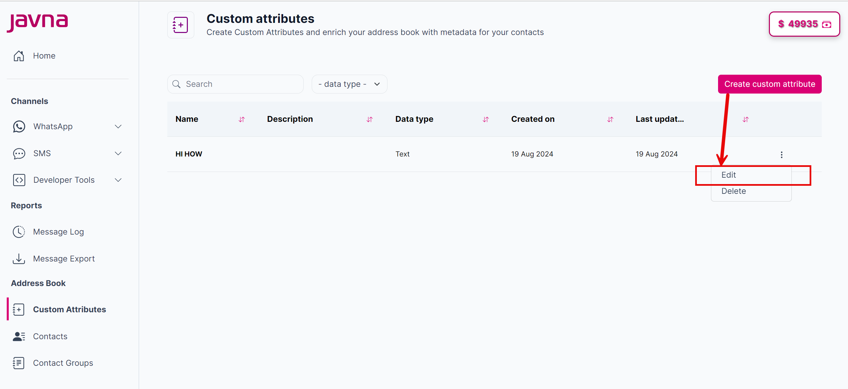The width and height of the screenshot is (848, 389).
Task: Open Message Log clock icon
Action: pos(19,232)
